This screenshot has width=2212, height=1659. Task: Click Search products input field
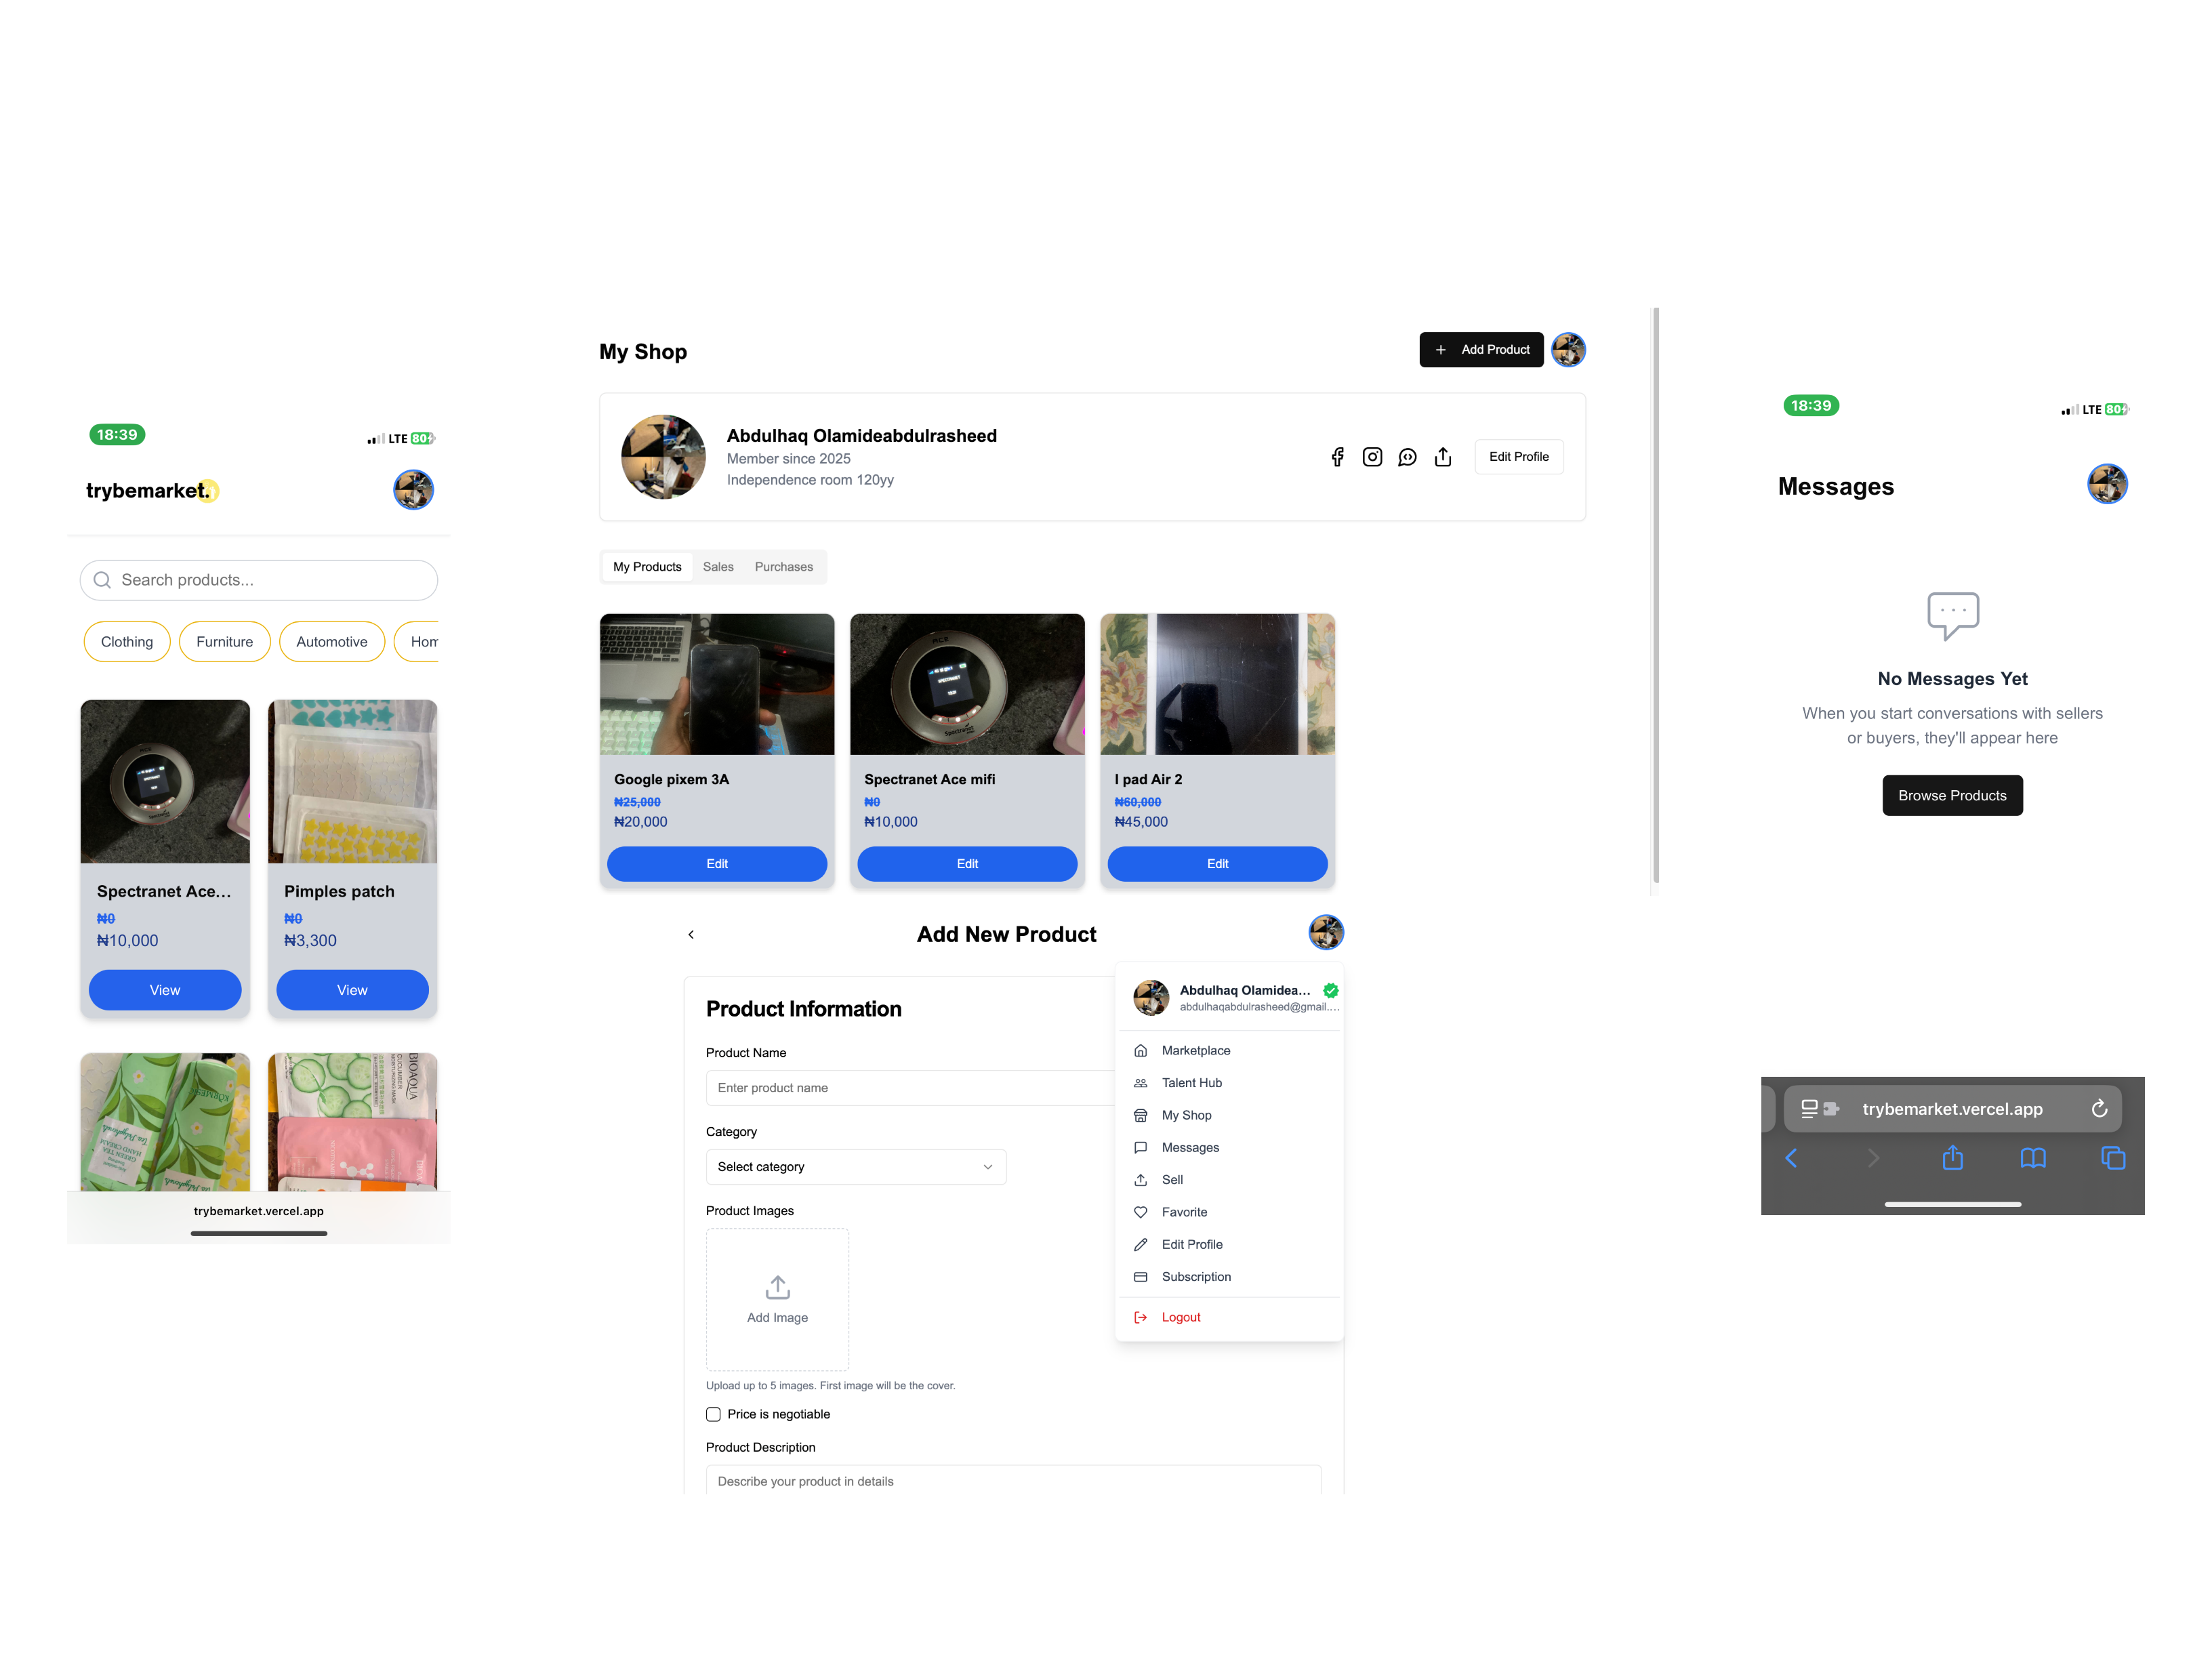pos(259,580)
